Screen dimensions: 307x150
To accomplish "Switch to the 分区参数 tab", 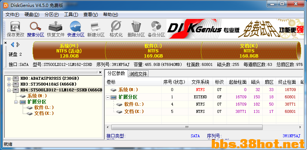I will coord(116,73).
